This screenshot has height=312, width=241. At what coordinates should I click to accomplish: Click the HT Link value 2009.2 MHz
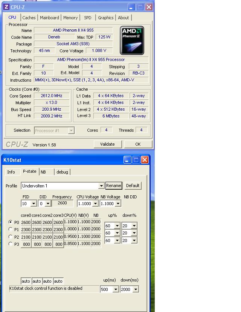(x=52, y=116)
